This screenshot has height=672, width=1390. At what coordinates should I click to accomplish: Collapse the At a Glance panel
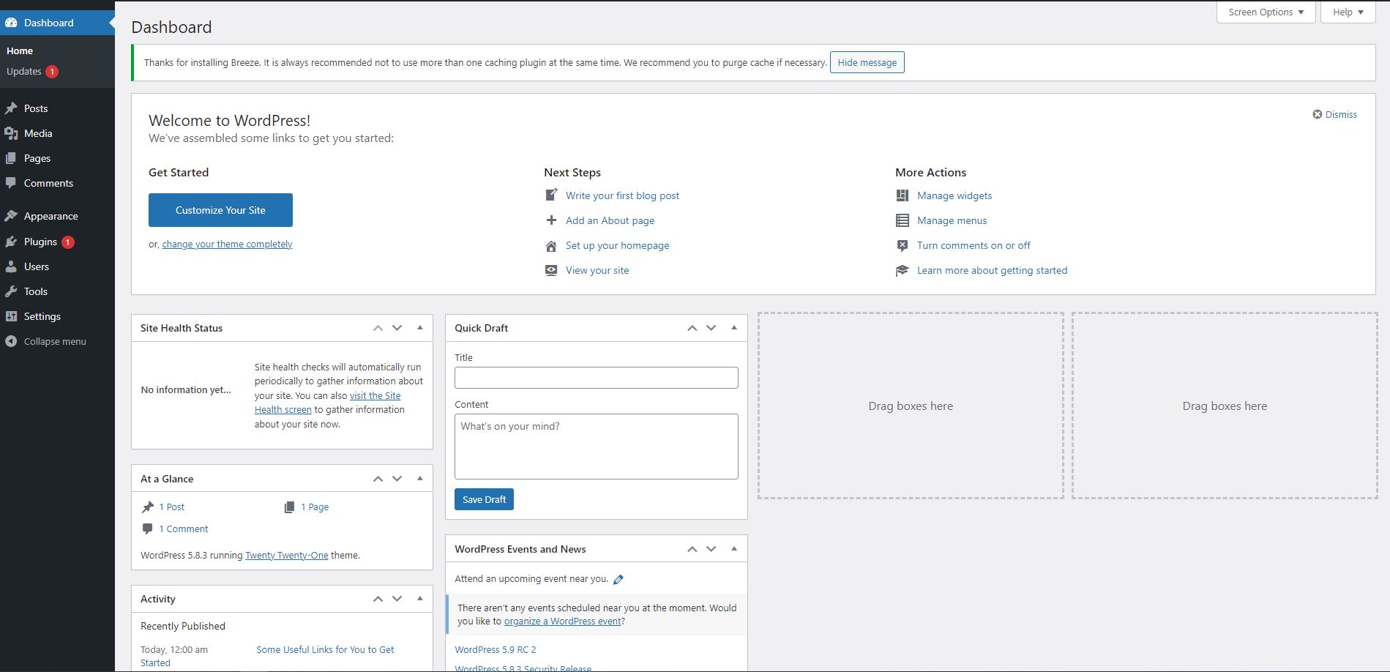pos(420,479)
